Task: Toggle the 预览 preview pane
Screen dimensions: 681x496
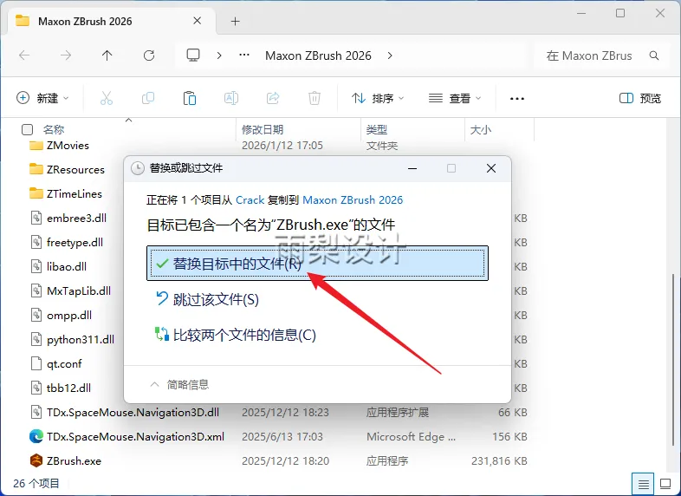Action: tap(639, 98)
